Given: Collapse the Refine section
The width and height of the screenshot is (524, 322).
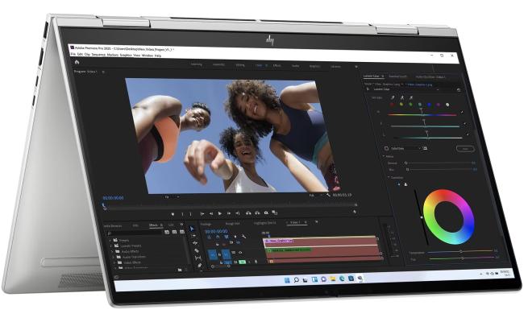Looking at the screenshot, I should (x=384, y=156).
